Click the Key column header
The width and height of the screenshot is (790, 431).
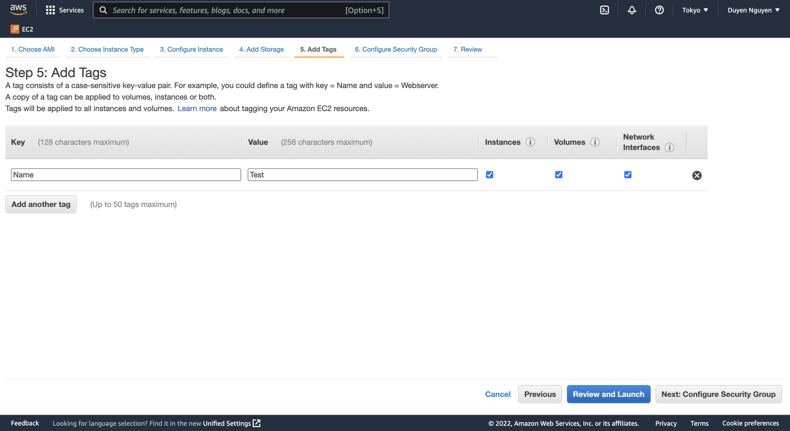pyautogui.click(x=18, y=142)
